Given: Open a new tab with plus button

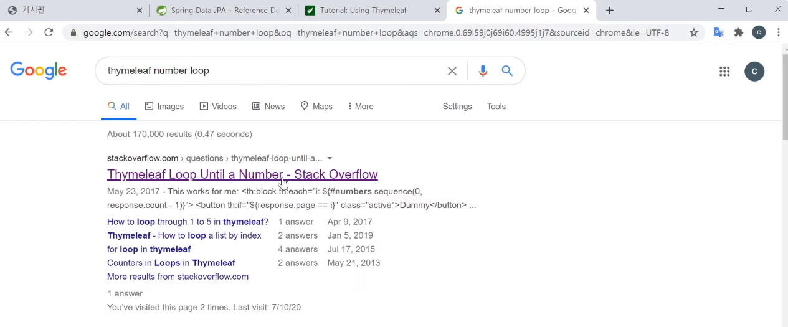Looking at the screenshot, I should [x=610, y=11].
